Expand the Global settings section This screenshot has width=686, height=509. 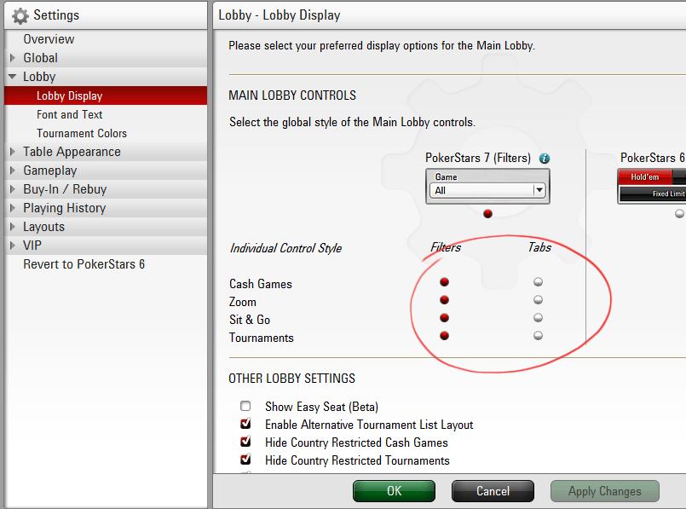pos(13,58)
